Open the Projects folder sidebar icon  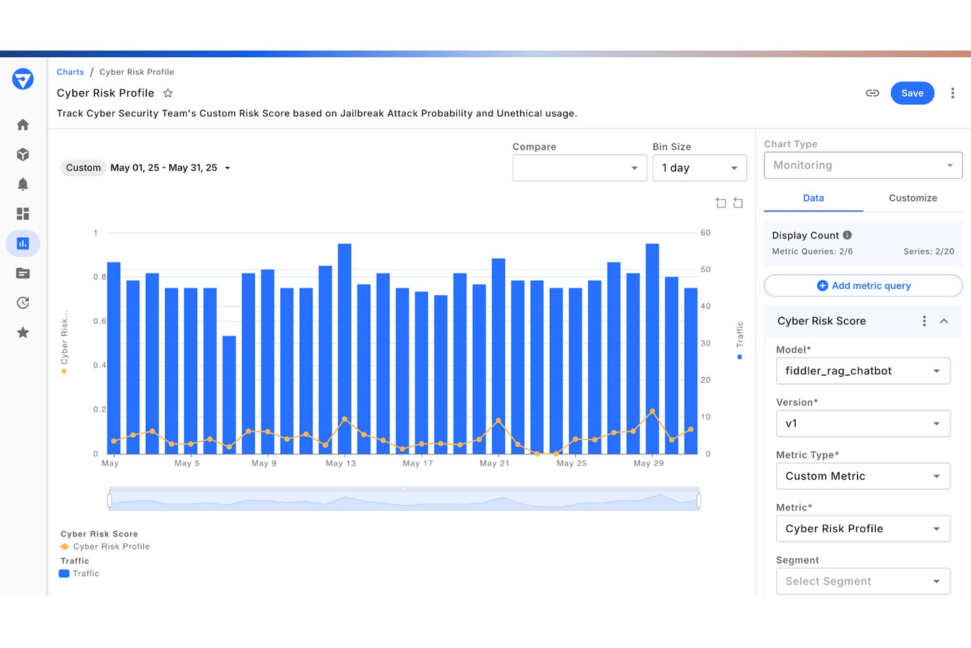click(x=23, y=273)
